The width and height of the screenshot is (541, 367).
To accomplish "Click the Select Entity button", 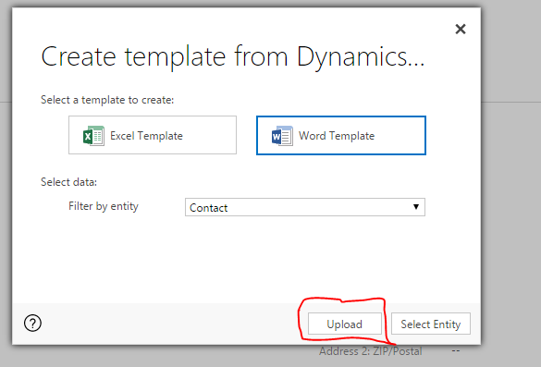I will click(x=431, y=324).
